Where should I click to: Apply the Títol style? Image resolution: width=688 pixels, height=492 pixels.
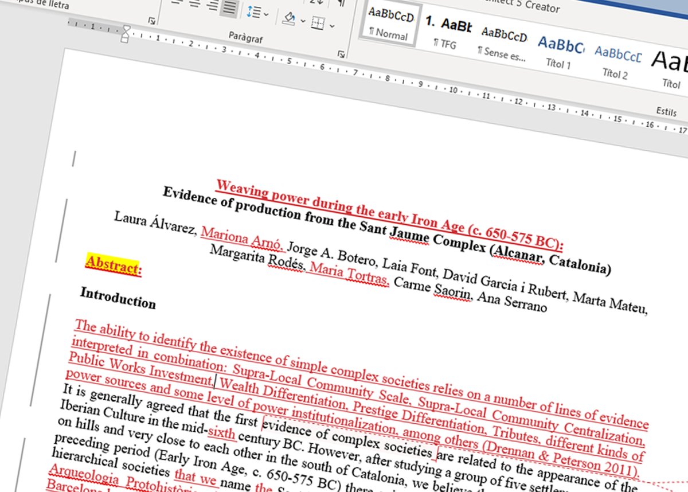click(670, 70)
